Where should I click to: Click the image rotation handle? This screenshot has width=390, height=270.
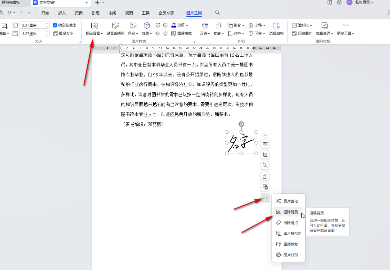[241, 124]
